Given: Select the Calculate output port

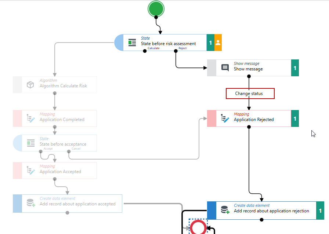Looking at the screenshot, I should tap(145, 51).
